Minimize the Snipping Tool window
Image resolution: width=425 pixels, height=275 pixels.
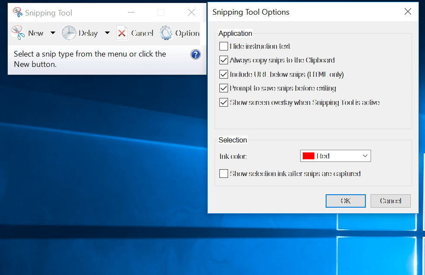coord(131,13)
